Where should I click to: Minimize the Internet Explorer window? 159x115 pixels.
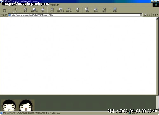click(x=152, y=1)
